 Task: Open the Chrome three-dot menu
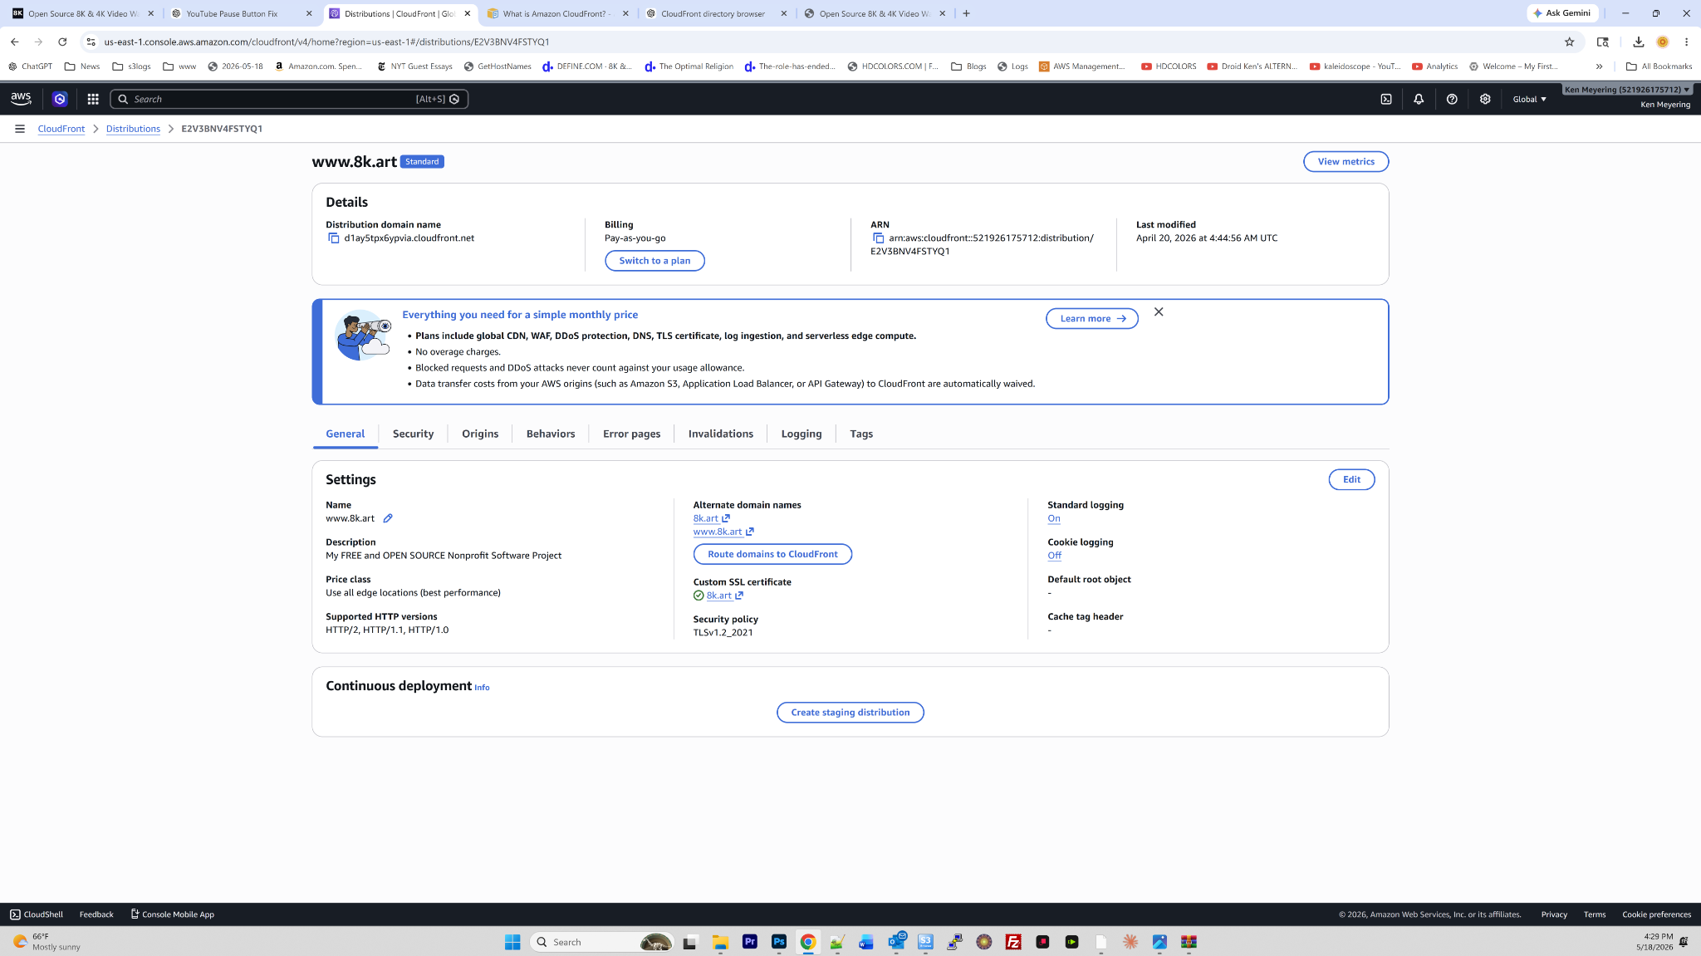[1686, 42]
